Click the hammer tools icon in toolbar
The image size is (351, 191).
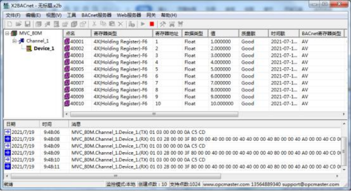point(163,24)
